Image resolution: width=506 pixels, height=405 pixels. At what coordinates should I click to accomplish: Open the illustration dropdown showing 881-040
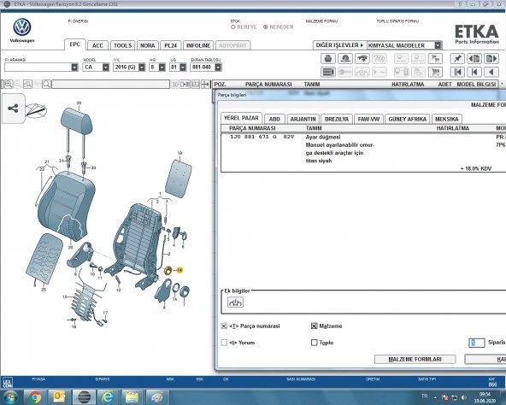coord(218,67)
